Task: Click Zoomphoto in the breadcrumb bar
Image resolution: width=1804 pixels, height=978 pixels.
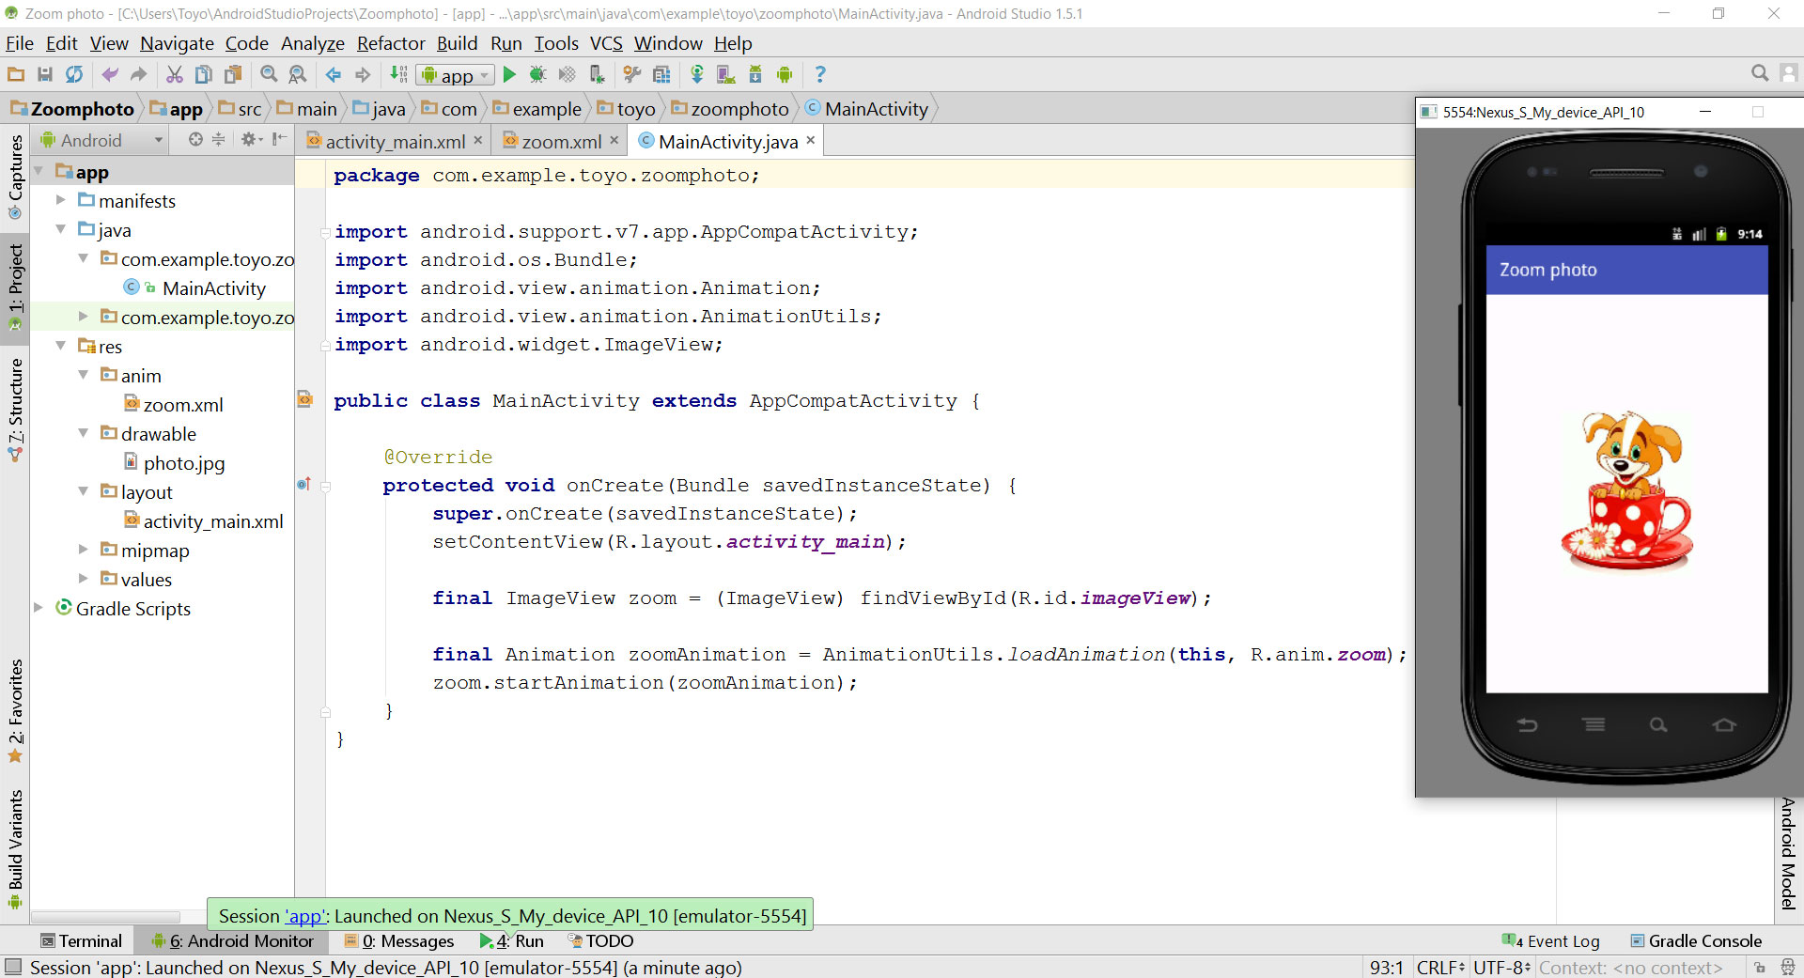Action: (73, 109)
